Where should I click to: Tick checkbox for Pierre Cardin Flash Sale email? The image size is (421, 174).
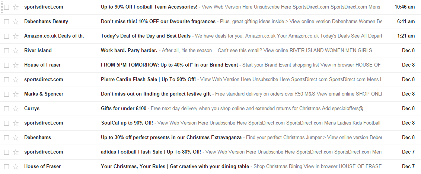pos(6,80)
